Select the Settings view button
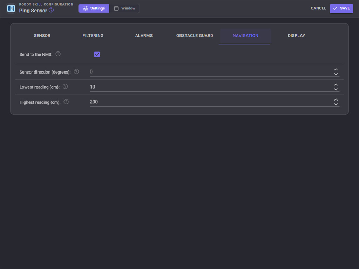This screenshot has width=359, height=269. 94,8
